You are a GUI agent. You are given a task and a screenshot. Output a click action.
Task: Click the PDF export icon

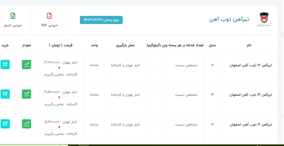click(49, 16)
